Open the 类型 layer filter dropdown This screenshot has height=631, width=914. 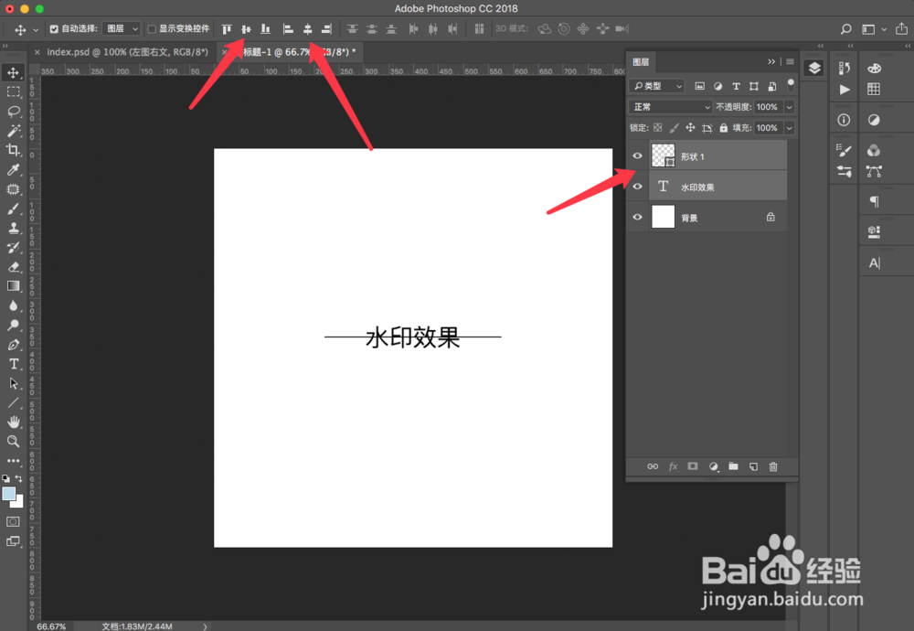[656, 86]
